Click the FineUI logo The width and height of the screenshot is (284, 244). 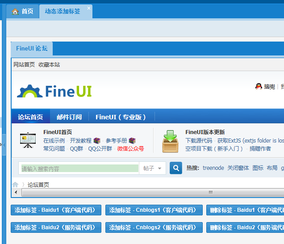point(54,91)
